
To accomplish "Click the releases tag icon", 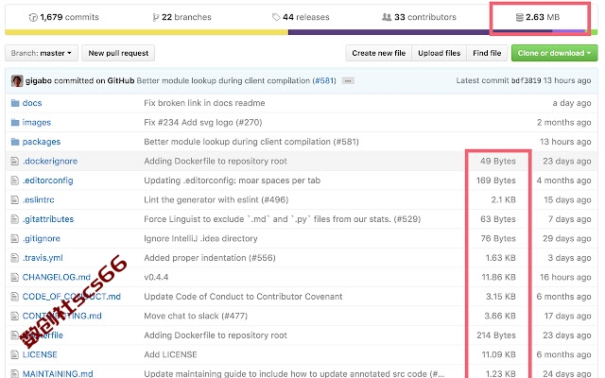I will (x=276, y=17).
